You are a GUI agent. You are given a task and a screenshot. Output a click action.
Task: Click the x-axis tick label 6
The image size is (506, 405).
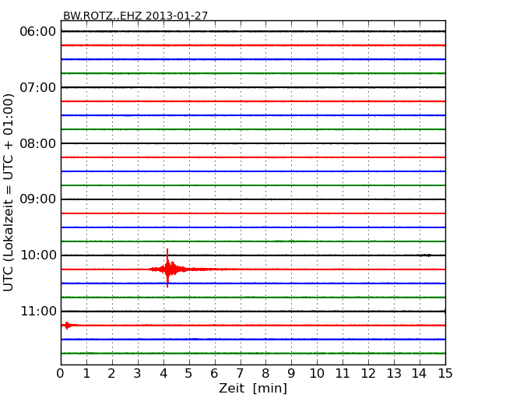215,373
